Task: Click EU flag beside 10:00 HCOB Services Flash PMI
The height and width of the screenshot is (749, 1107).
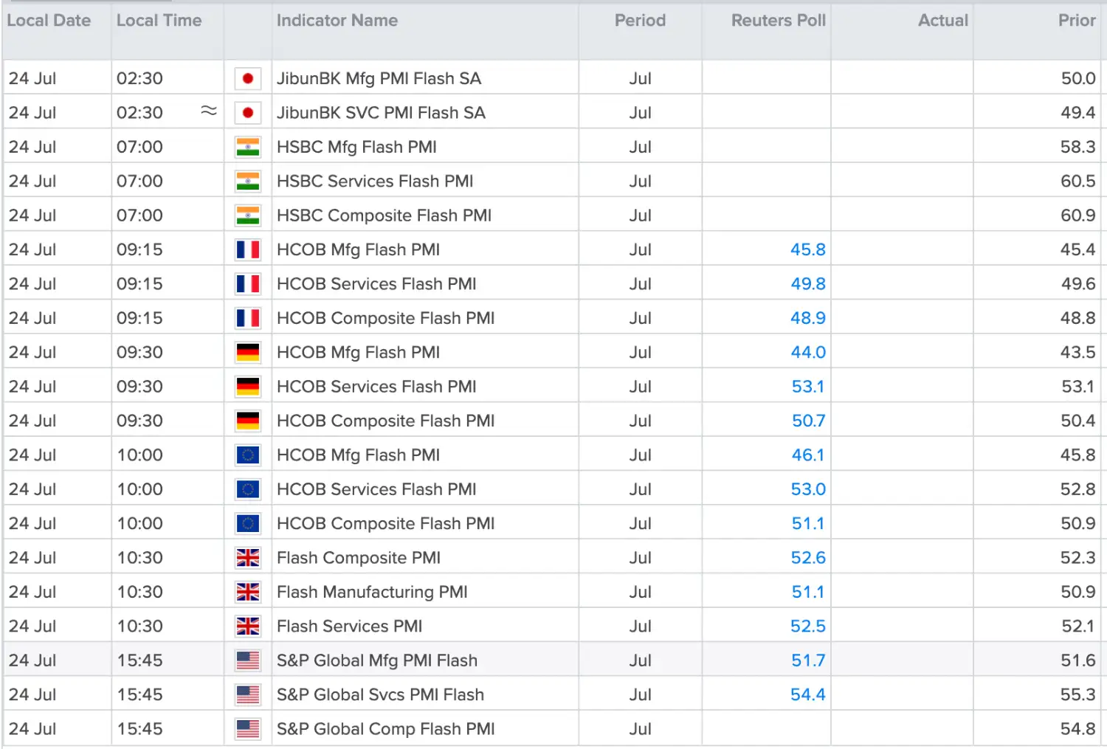Action: (248, 489)
